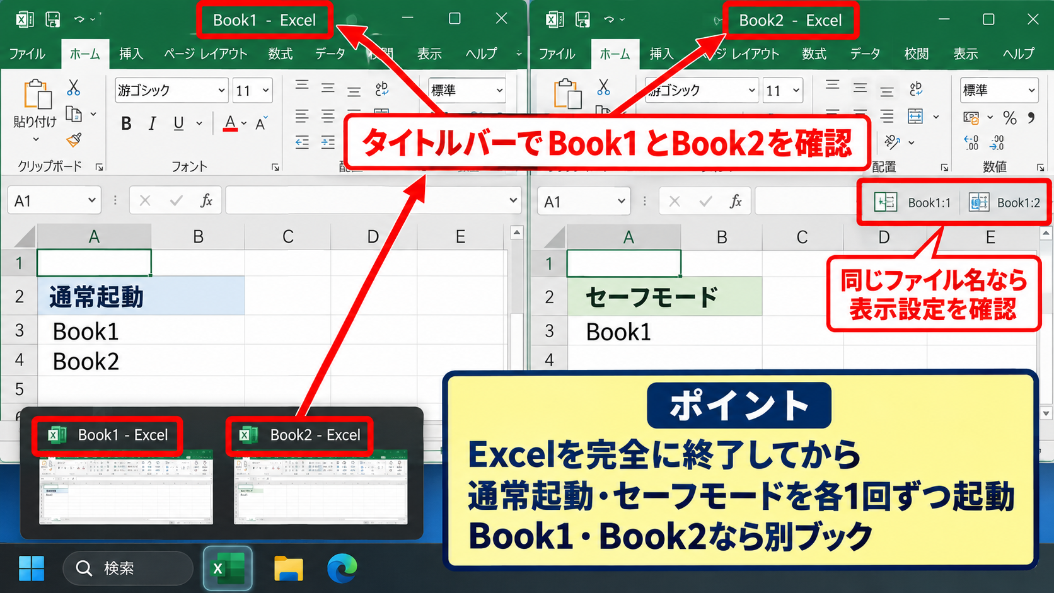Click the Format Painter brush in Book1 window
Viewport: 1054px width, 593px height.
click(74, 139)
